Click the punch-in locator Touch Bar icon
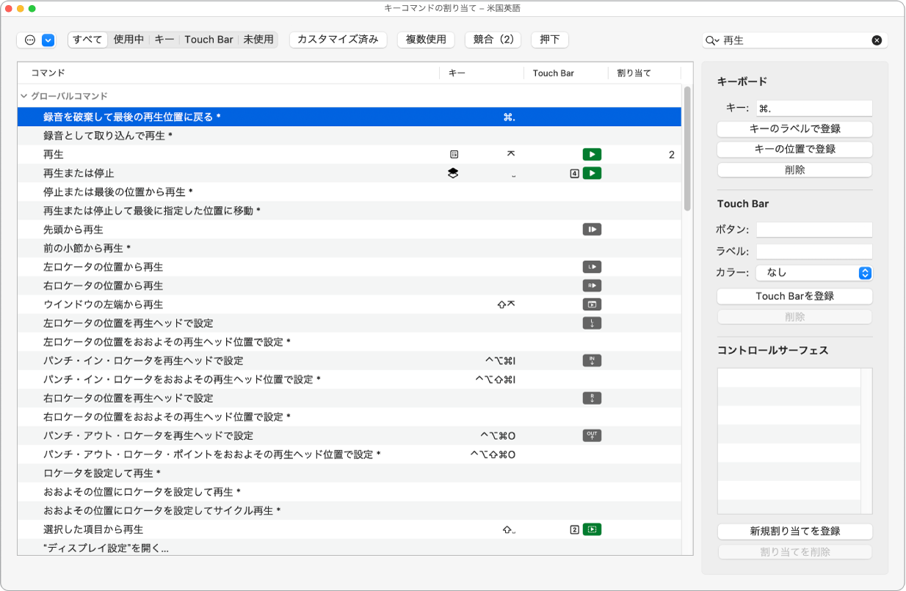Image resolution: width=906 pixels, height=591 pixels. tap(592, 361)
